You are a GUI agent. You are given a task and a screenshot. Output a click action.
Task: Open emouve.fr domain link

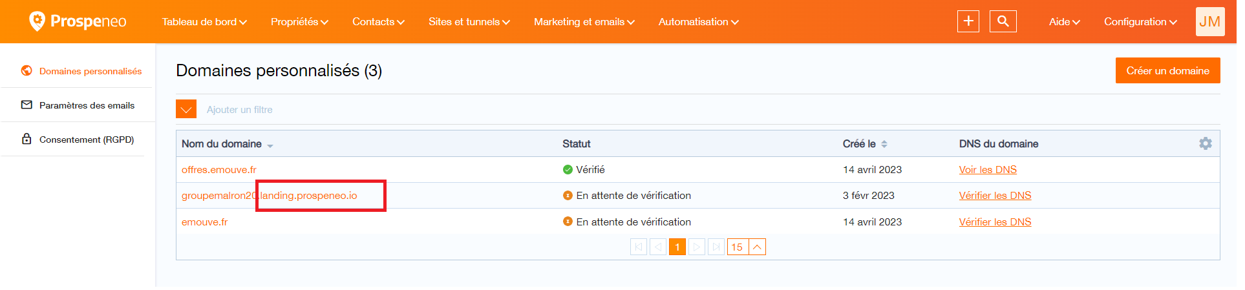coord(204,222)
